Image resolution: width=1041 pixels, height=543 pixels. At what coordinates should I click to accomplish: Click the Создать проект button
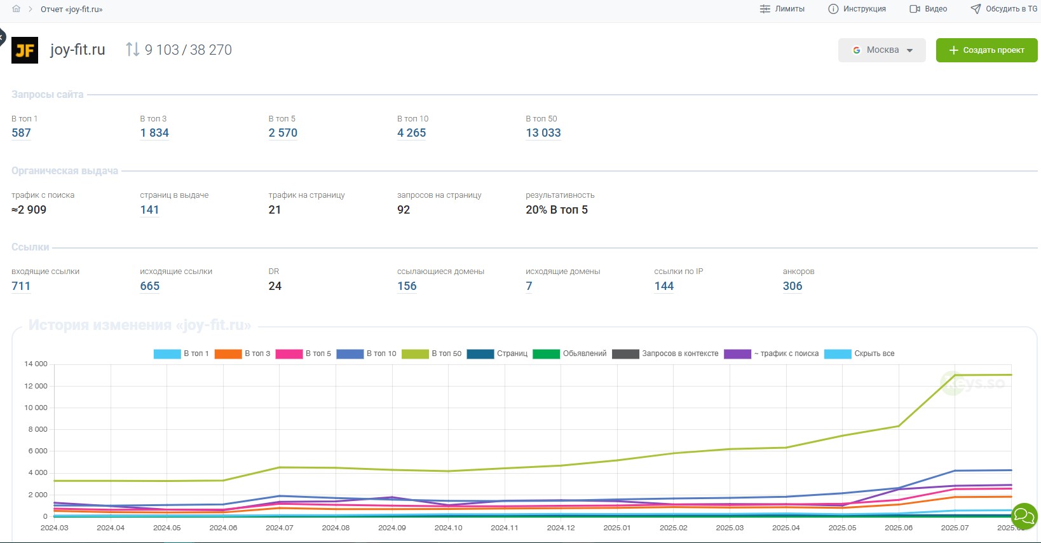point(986,50)
